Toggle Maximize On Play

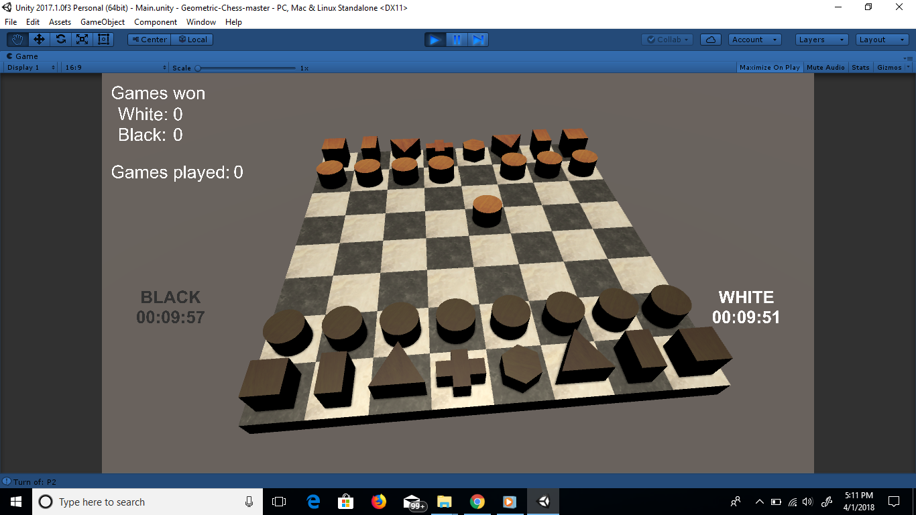[x=768, y=67]
